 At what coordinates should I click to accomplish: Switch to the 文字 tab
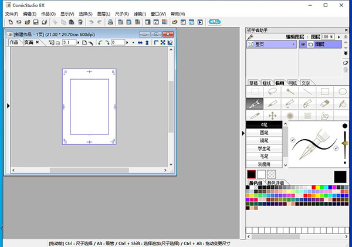pos(306,83)
